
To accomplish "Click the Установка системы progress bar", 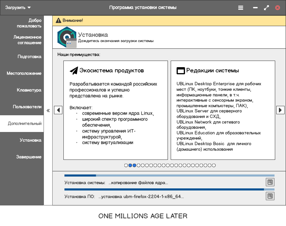I will click(169, 176).
